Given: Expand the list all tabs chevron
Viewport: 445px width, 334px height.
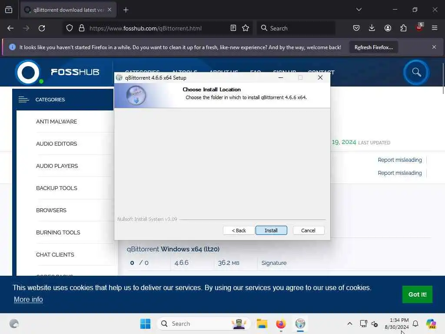Looking at the screenshot, I should pos(359,10).
